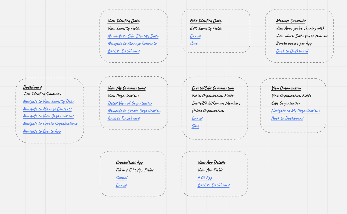Viewport: 347px width, 214px height.
Task: Select 'Delete Organization' text item
Action: tap(208, 111)
